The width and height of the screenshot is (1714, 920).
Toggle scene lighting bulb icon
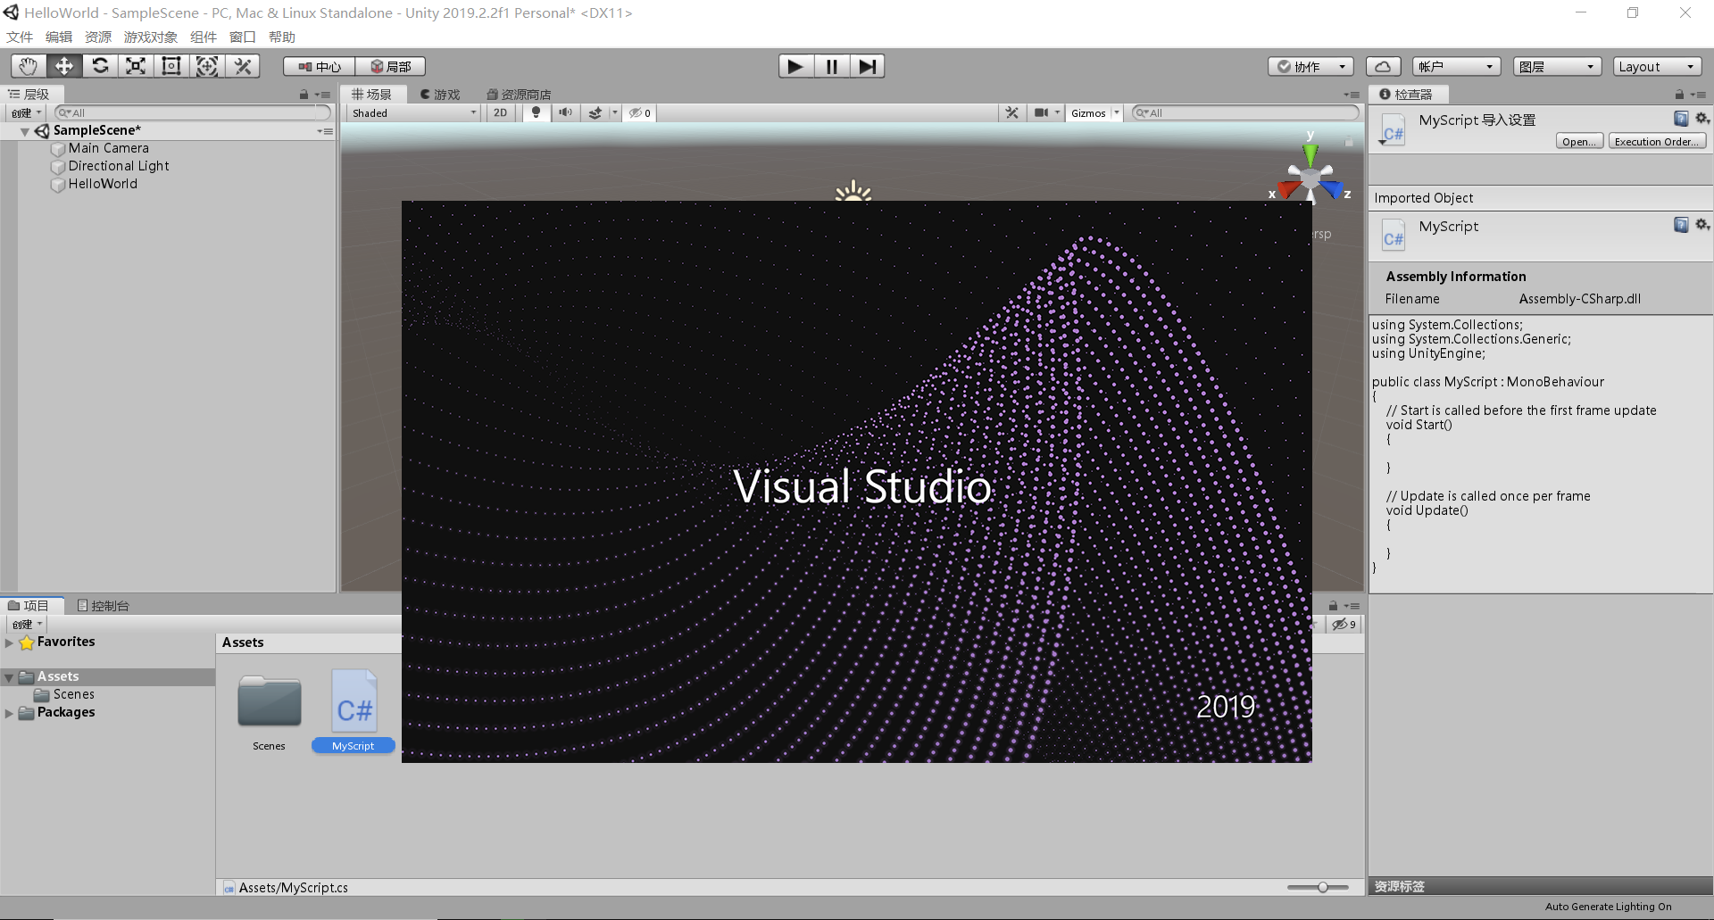point(536,113)
